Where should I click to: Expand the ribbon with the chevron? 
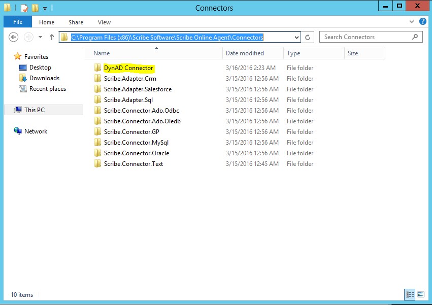pos(412,21)
